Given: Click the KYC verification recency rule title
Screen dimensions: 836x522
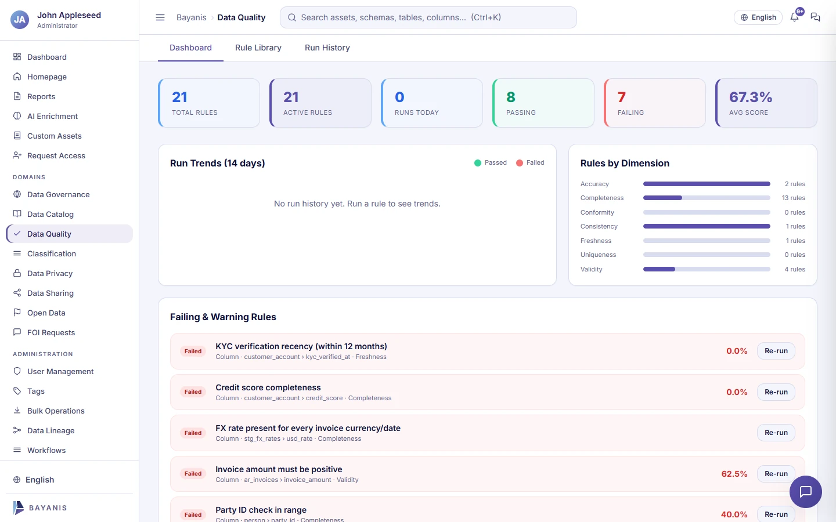Looking at the screenshot, I should (x=301, y=346).
